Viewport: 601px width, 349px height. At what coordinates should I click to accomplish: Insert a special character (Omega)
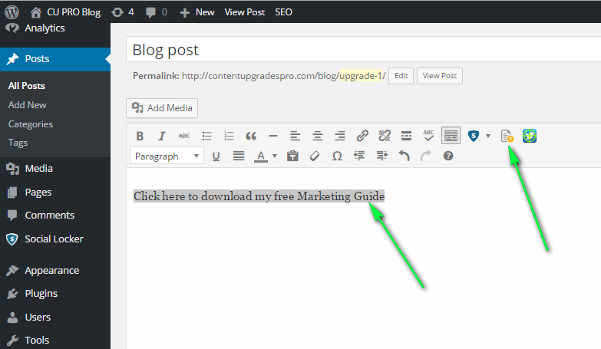(337, 156)
